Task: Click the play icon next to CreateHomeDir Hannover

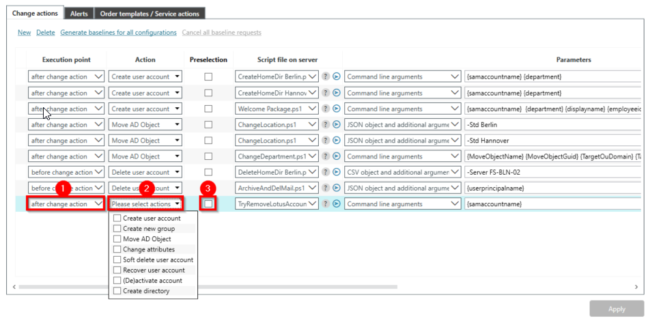Action: pyautogui.click(x=336, y=93)
